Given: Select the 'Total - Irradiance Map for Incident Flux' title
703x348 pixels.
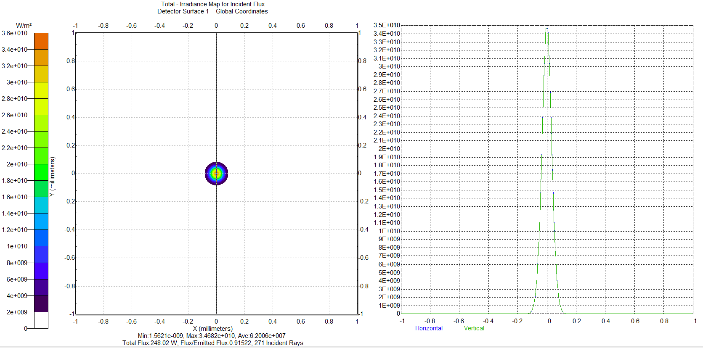Looking at the screenshot, I should [212, 4].
